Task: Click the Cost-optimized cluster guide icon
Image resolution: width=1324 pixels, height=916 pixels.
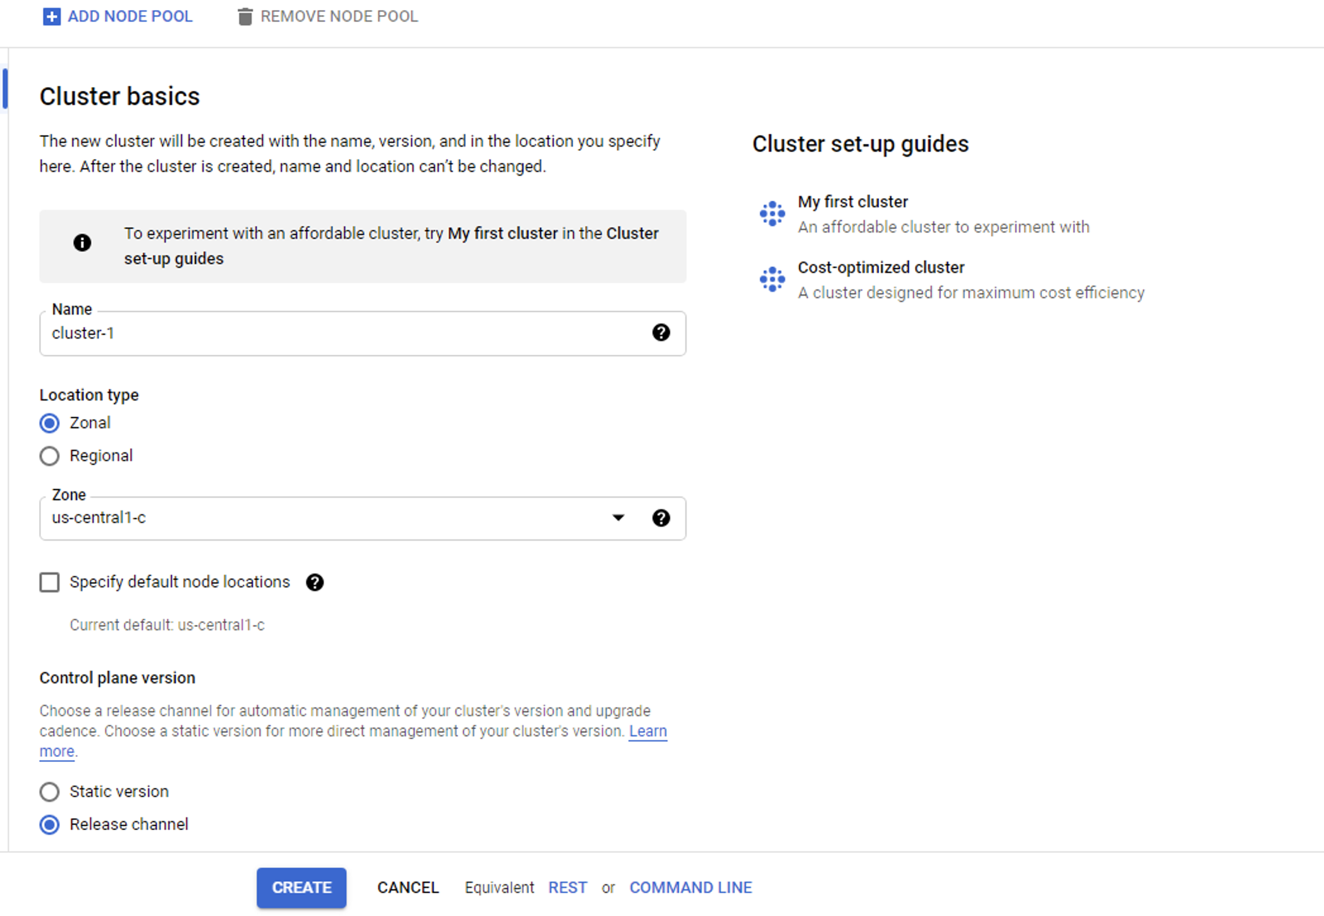Action: [x=772, y=279]
